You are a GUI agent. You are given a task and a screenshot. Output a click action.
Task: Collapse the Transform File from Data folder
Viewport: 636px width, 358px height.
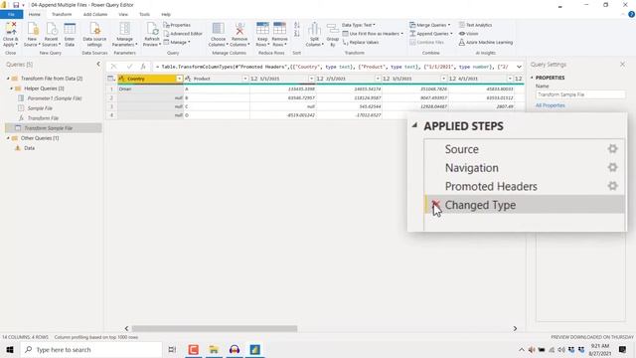[8, 78]
